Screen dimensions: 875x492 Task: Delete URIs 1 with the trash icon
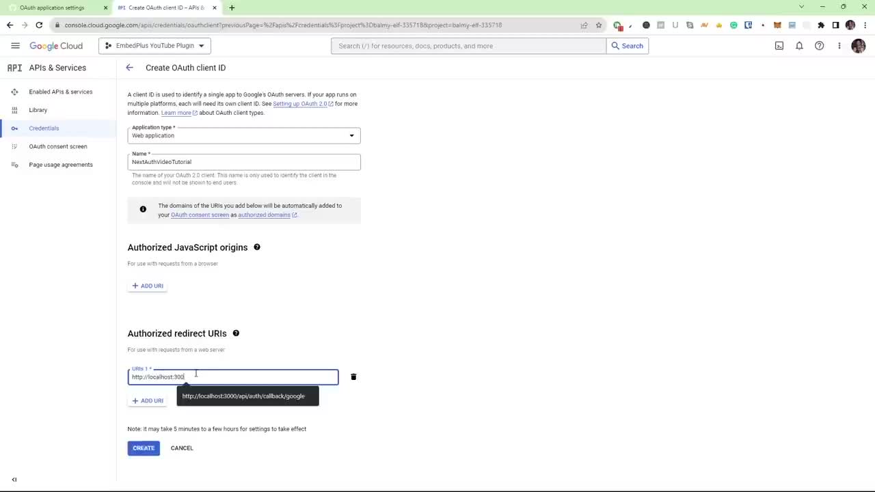click(353, 377)
